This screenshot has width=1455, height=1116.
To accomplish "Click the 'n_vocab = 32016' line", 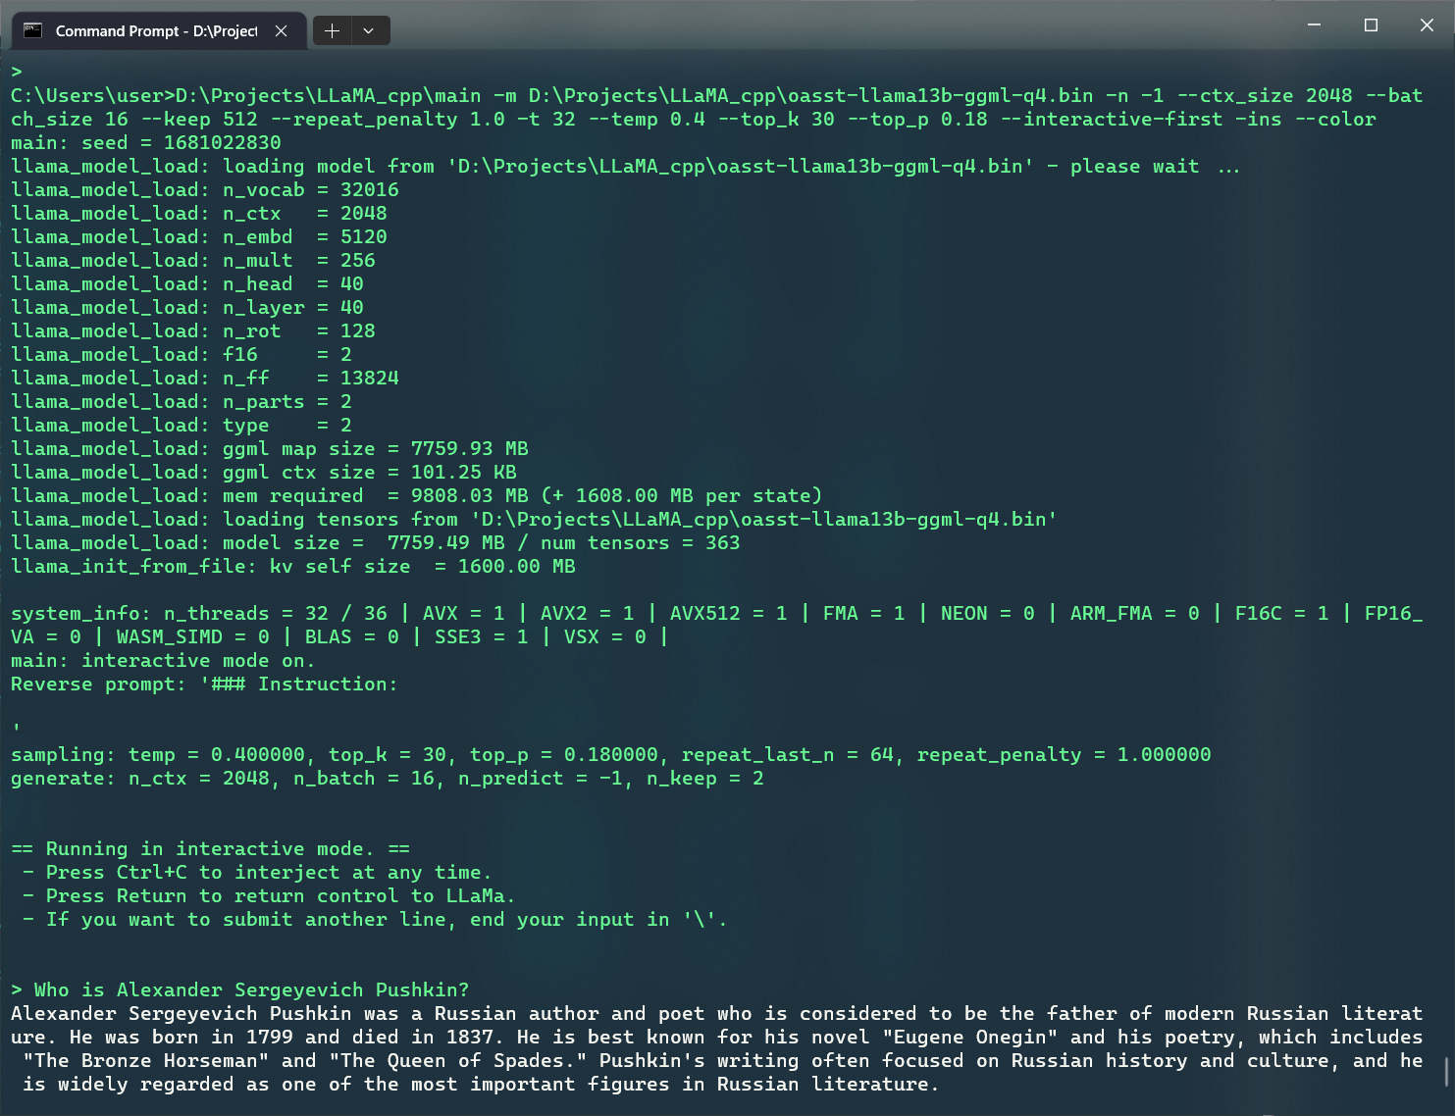I will (205, 189).
